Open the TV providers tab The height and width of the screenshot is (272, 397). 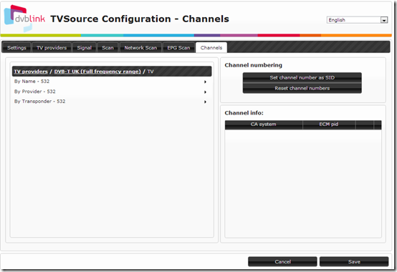click(x=52, y=47)
